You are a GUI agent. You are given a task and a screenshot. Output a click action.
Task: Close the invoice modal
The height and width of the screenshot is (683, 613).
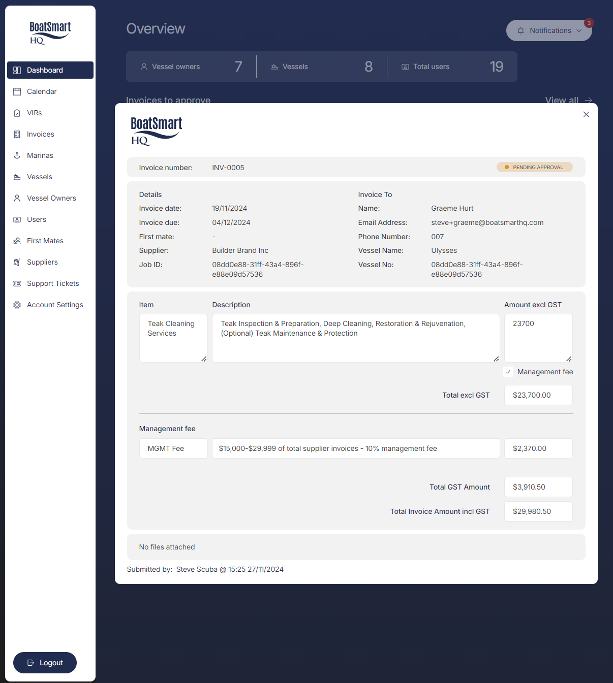586,114
